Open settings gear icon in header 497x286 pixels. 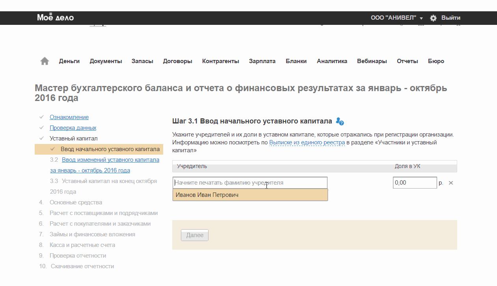click(433, 18)
